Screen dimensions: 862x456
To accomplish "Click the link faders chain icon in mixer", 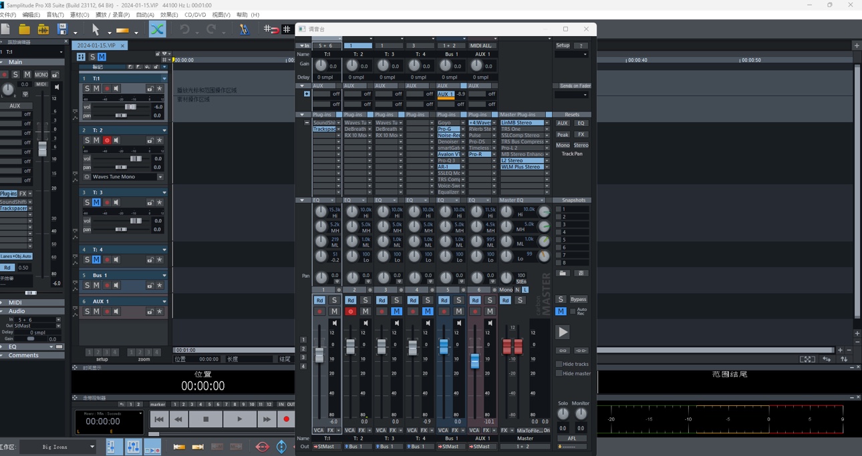I will pyautogui.click(x=563, y=351).
